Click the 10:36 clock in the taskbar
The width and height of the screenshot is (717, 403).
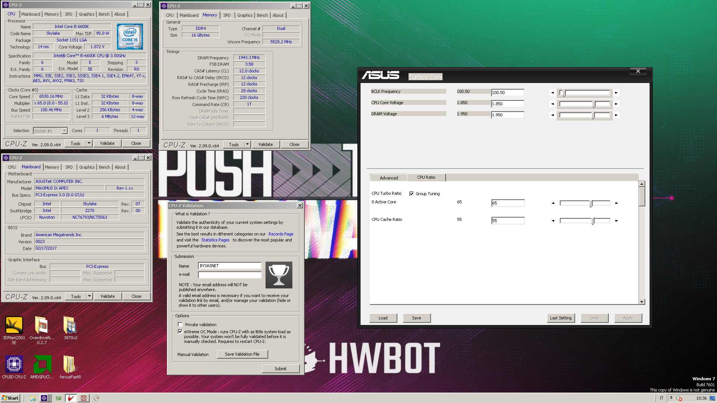[x=701, y=398]
